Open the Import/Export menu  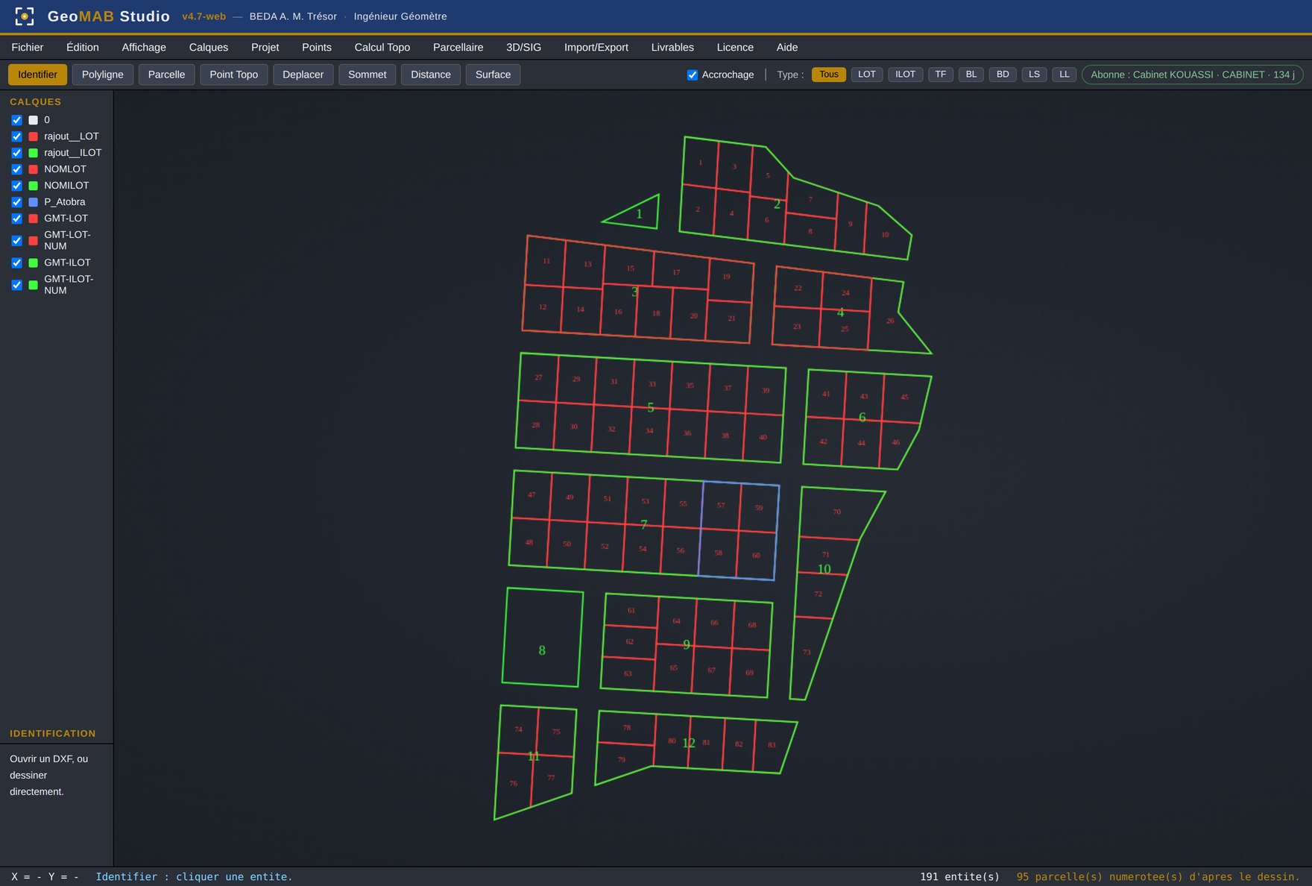click(x=596, y=47)
